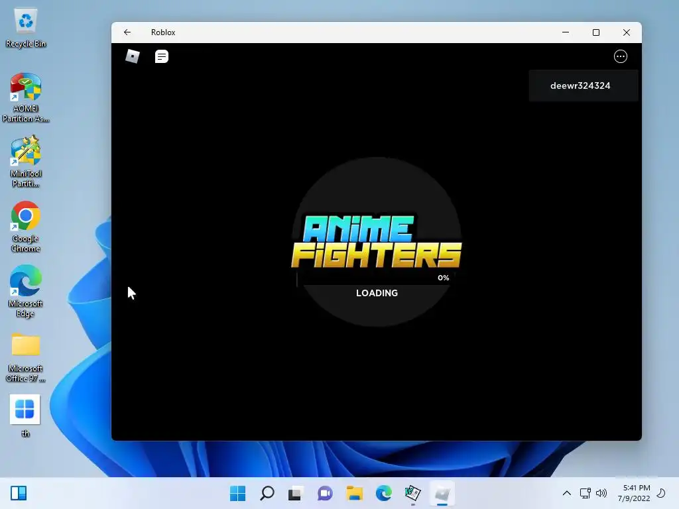Open the W document app on taskbar
This screenshot has width=679, height=509.
coord(412,493)
